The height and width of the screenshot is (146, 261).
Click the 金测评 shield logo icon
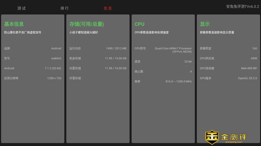(212, 137)
